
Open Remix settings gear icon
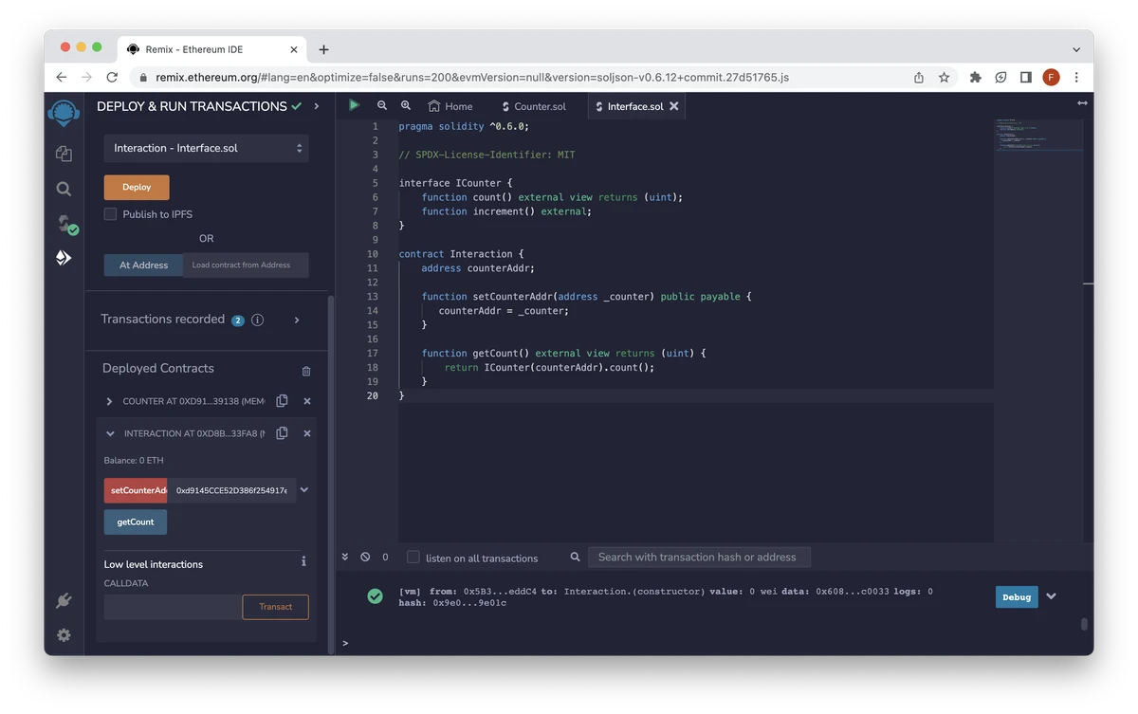click(x=64, y=635)
